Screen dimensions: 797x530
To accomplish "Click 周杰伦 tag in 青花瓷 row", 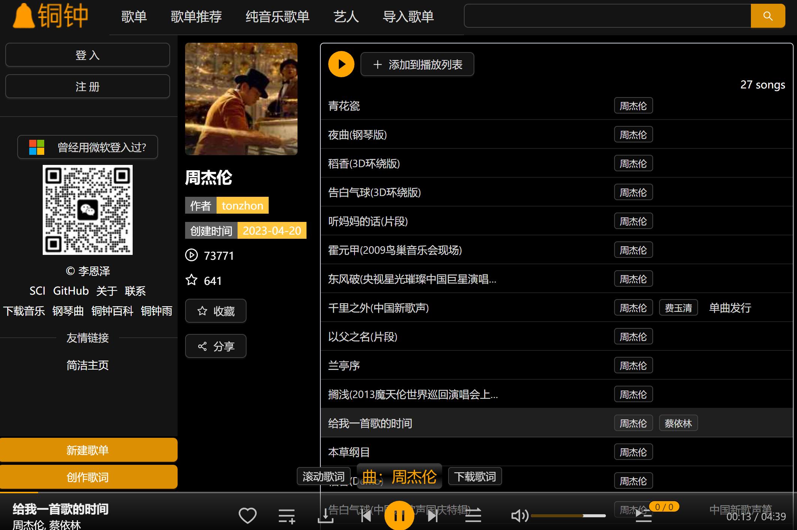I will [633, 106].
